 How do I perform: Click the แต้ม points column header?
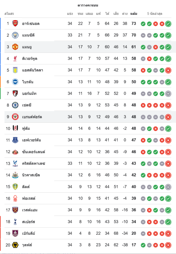click(134, 14)
